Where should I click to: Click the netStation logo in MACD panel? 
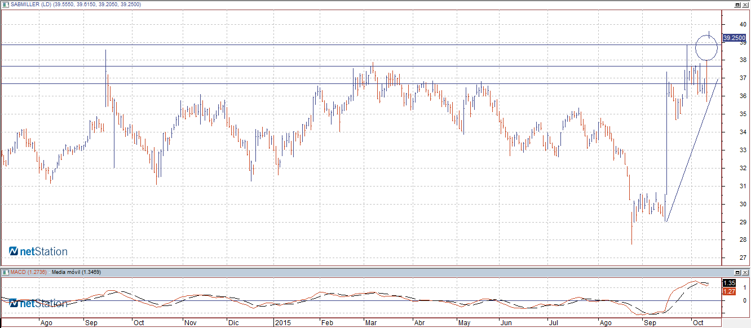[x=38, y=303]
